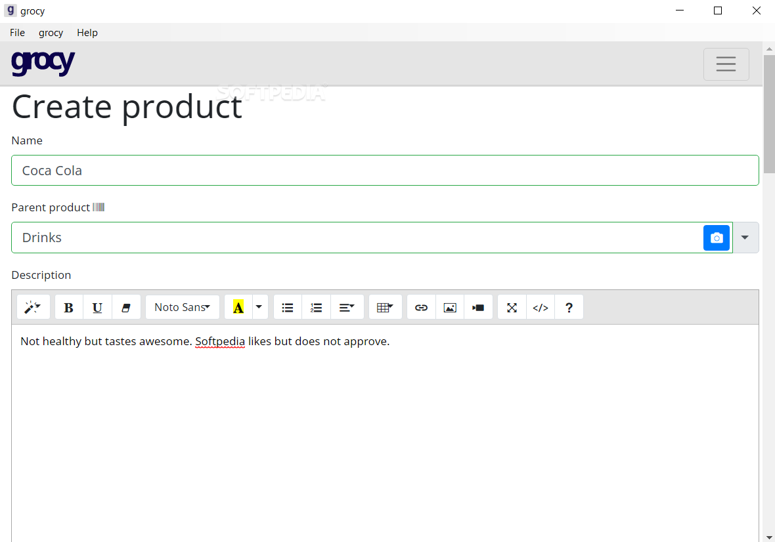Click the scrollbar up arrow
775x542 pixels.
(x=769, y=49)
